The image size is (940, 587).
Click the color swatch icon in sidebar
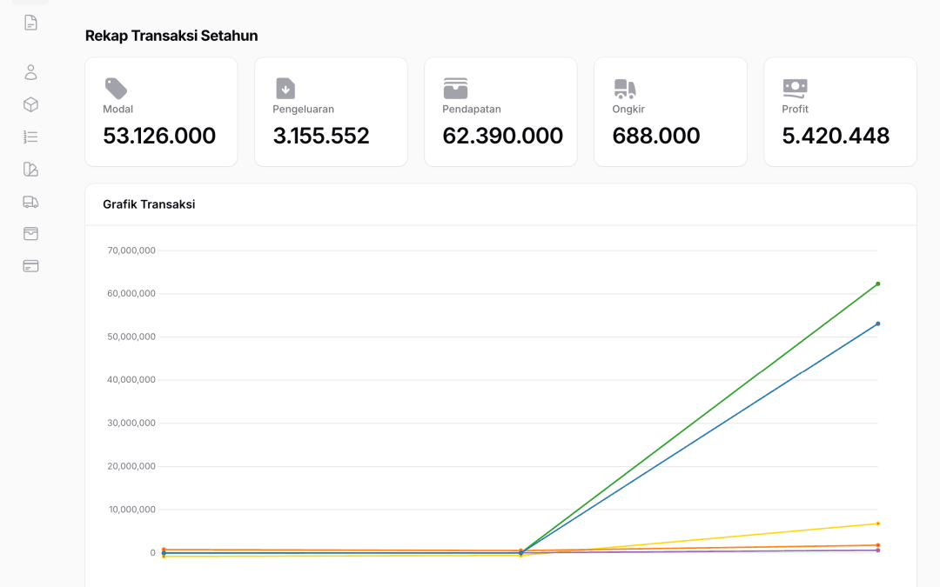30,169
